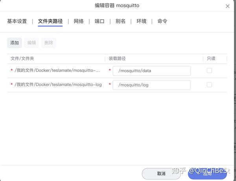Image resolution: width=236 pixels, height=181 pixels.
Task: Enable read-only for /mosquitto/log mount
Action: [x=209, y=85]
